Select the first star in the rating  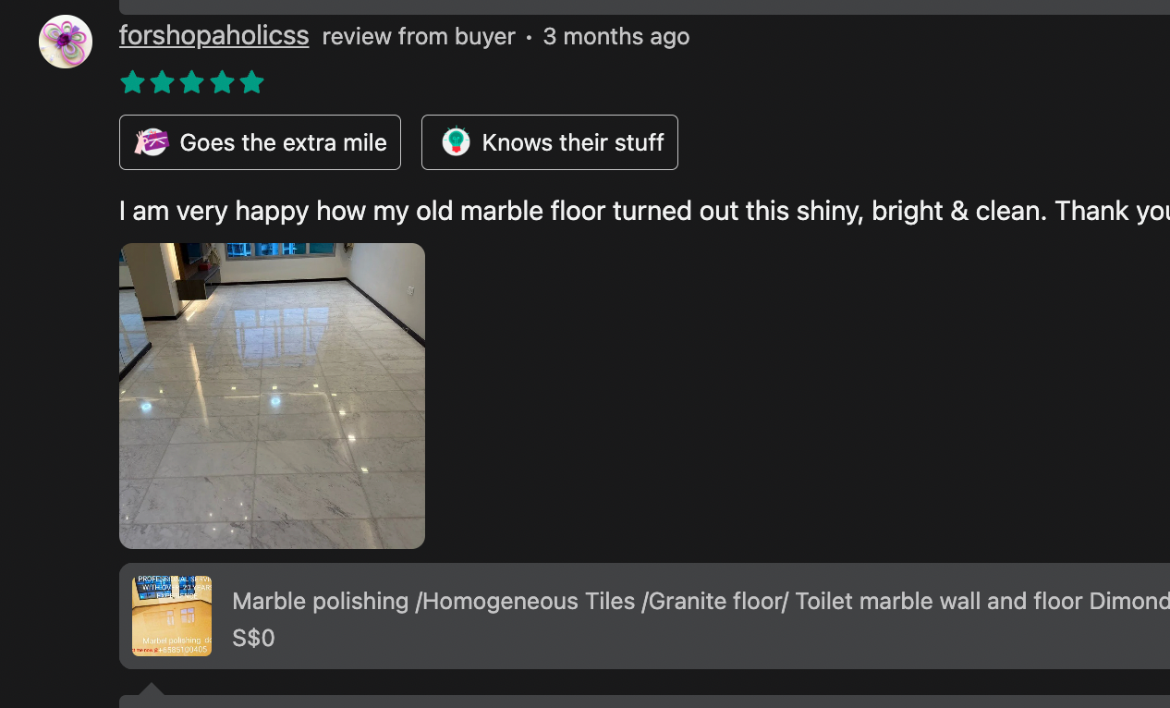point(132,81)
